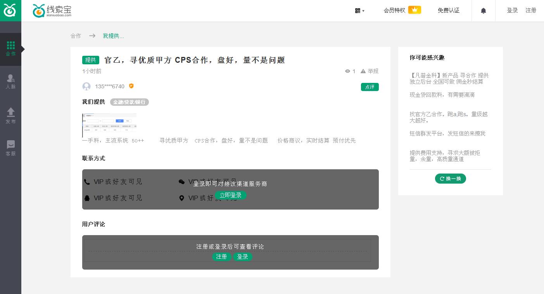Select the 人脉 contacts sidebar icon

coord(10,81)
